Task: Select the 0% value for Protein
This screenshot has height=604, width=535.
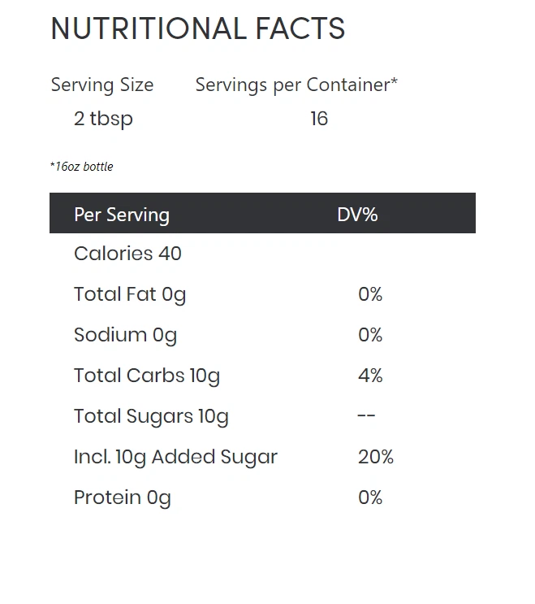Action: [x=370, y=498]
